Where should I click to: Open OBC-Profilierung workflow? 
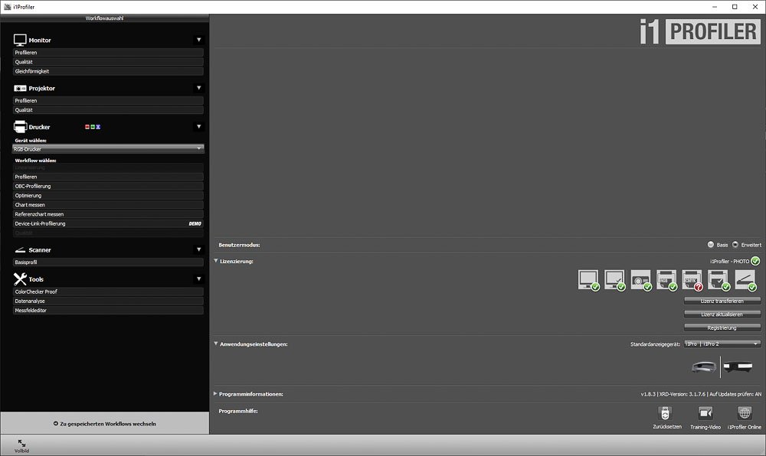click(x=108, y=186)
